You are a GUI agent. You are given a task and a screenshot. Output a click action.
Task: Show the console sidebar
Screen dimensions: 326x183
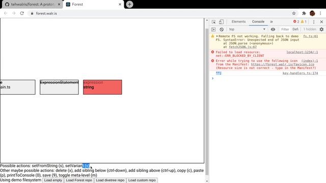coord(213,29)
